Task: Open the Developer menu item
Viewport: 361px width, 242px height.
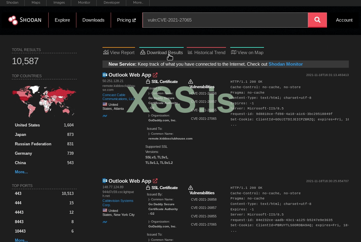Action: coord(112,3)
